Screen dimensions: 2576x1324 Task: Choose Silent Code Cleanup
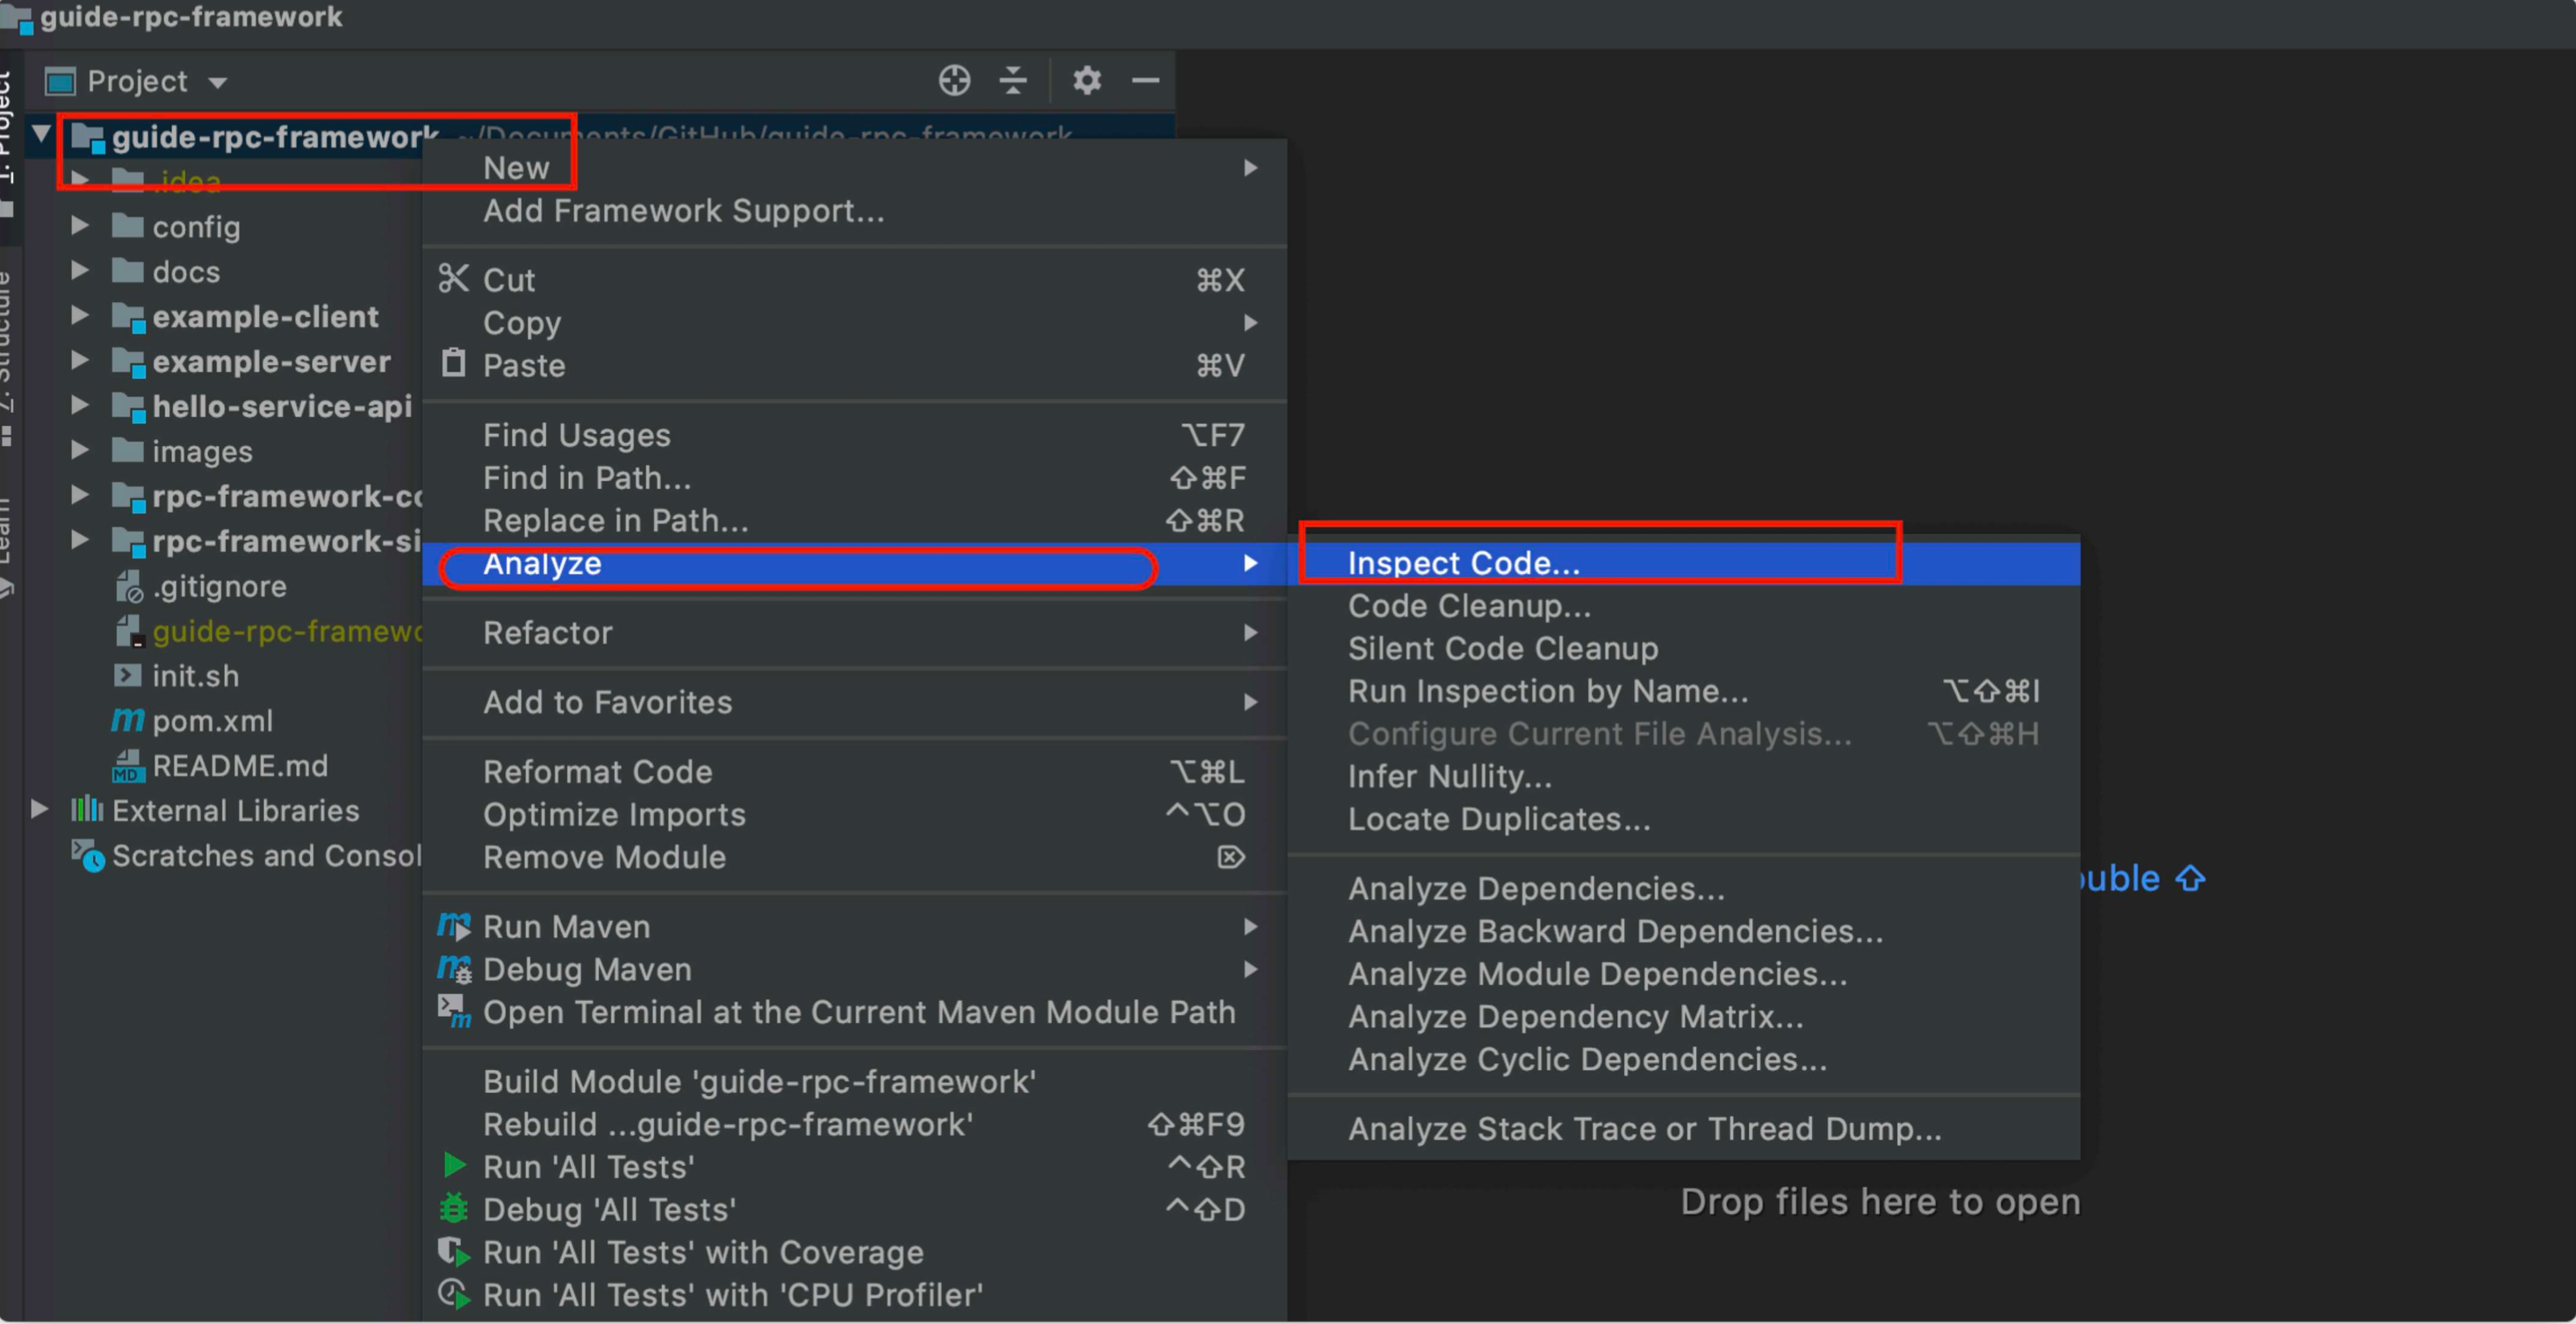coord(1684,649)
